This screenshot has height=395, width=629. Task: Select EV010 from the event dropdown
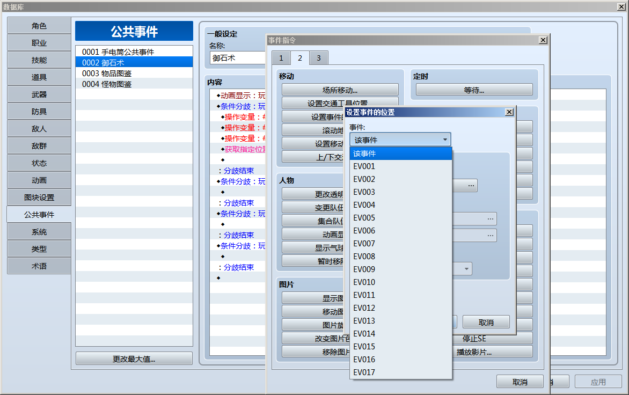(x=401, y=282)
